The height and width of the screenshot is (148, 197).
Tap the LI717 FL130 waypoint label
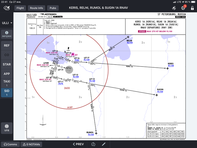(87, 59)
